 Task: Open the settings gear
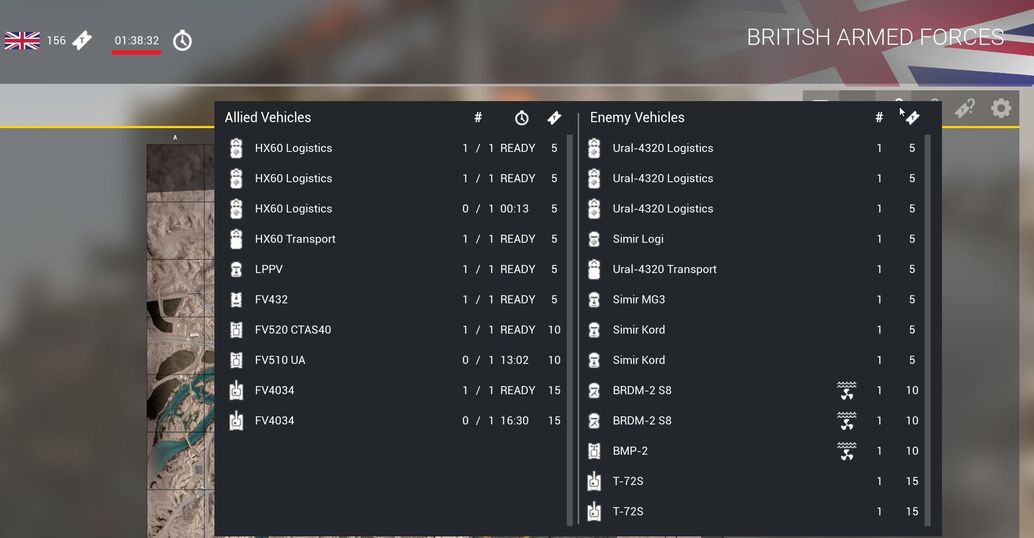[1001, 108]
